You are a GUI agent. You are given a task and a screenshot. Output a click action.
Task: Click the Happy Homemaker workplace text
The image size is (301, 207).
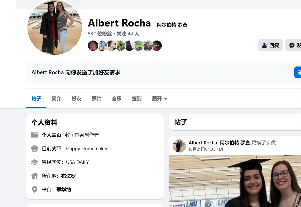pos(87,149)
